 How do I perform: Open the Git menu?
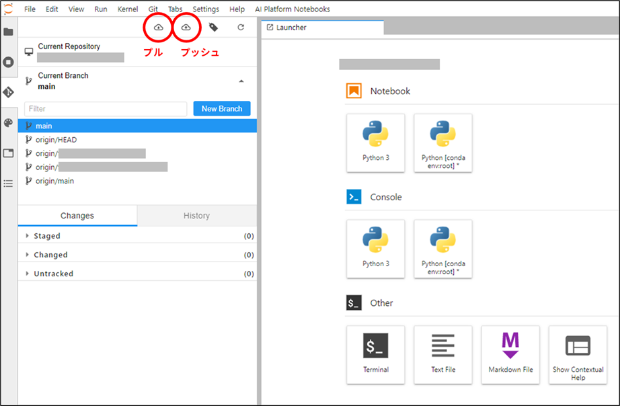153,9
